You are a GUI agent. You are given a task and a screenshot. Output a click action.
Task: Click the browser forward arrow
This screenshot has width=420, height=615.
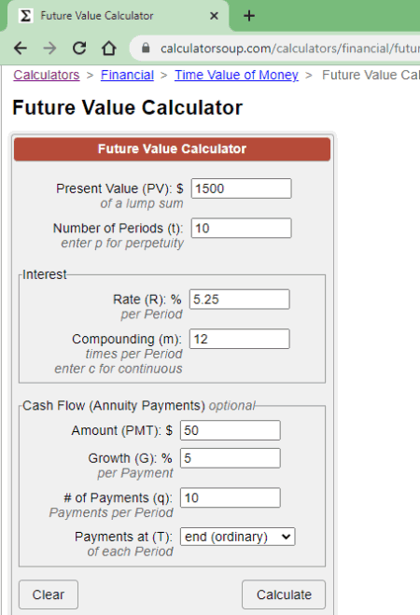point(49,49)
